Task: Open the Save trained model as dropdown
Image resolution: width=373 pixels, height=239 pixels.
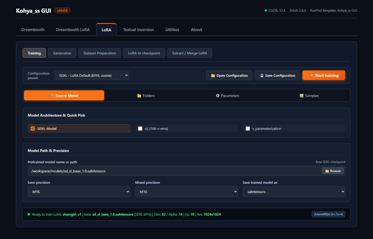Action: pos(294,191)
